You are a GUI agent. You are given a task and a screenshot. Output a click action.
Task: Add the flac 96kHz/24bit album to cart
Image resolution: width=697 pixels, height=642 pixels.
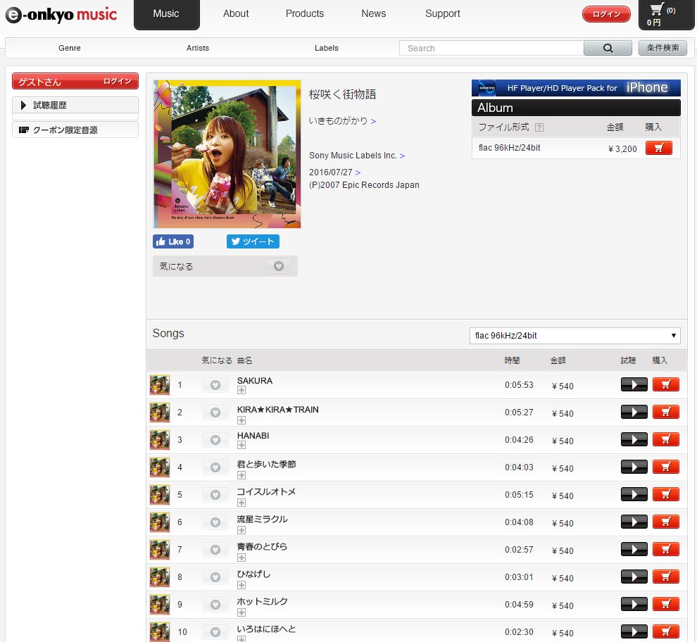click(x=659, y=148)
